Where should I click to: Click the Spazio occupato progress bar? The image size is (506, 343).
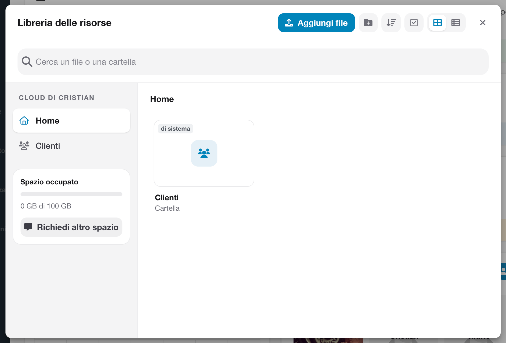[71, 194]
